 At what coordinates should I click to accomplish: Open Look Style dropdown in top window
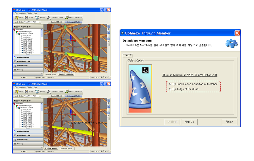[40, 22]
